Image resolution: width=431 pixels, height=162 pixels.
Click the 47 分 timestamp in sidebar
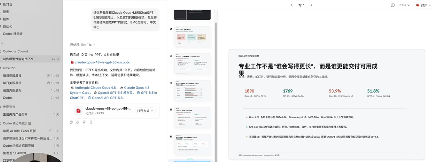point(56,59)
